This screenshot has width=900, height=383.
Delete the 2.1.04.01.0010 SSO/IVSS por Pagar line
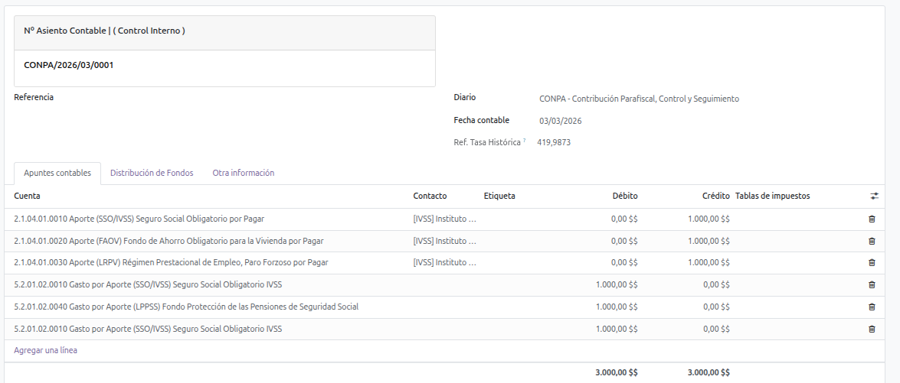(872, 219)
